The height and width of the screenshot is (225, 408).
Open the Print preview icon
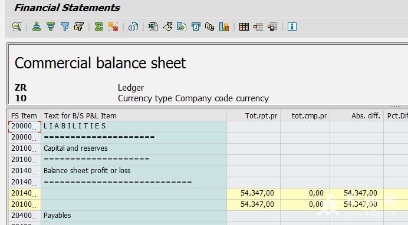click(x=133, y=27)
